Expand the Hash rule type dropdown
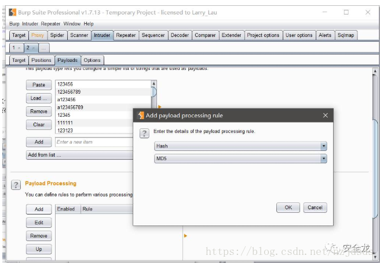This screenshot has height=263, width=380. (x=324, y=146)
